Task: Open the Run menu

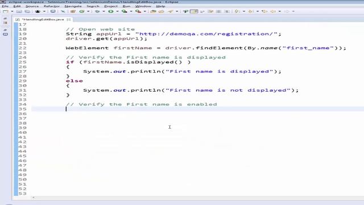Action: pyautogui.click(x=126, y=6)
